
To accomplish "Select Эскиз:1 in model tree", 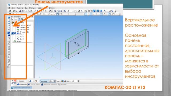I will (18, 42).
